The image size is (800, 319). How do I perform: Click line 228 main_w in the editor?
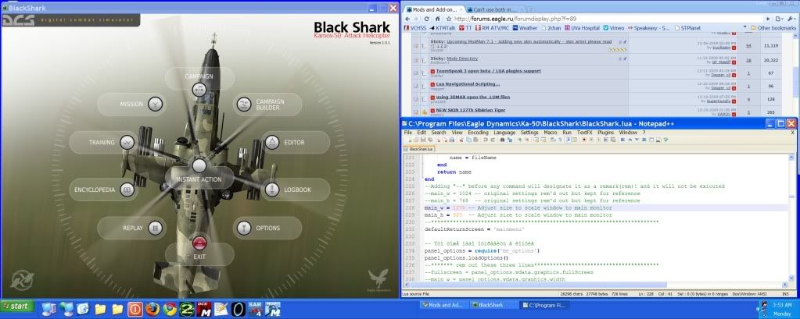coord(607,207)
